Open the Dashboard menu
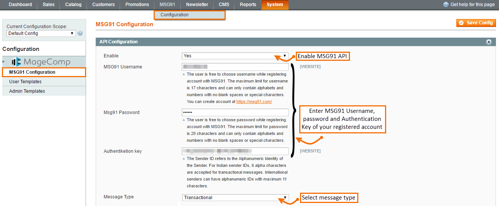Viewport: 499px width, 206px height. 20,5
